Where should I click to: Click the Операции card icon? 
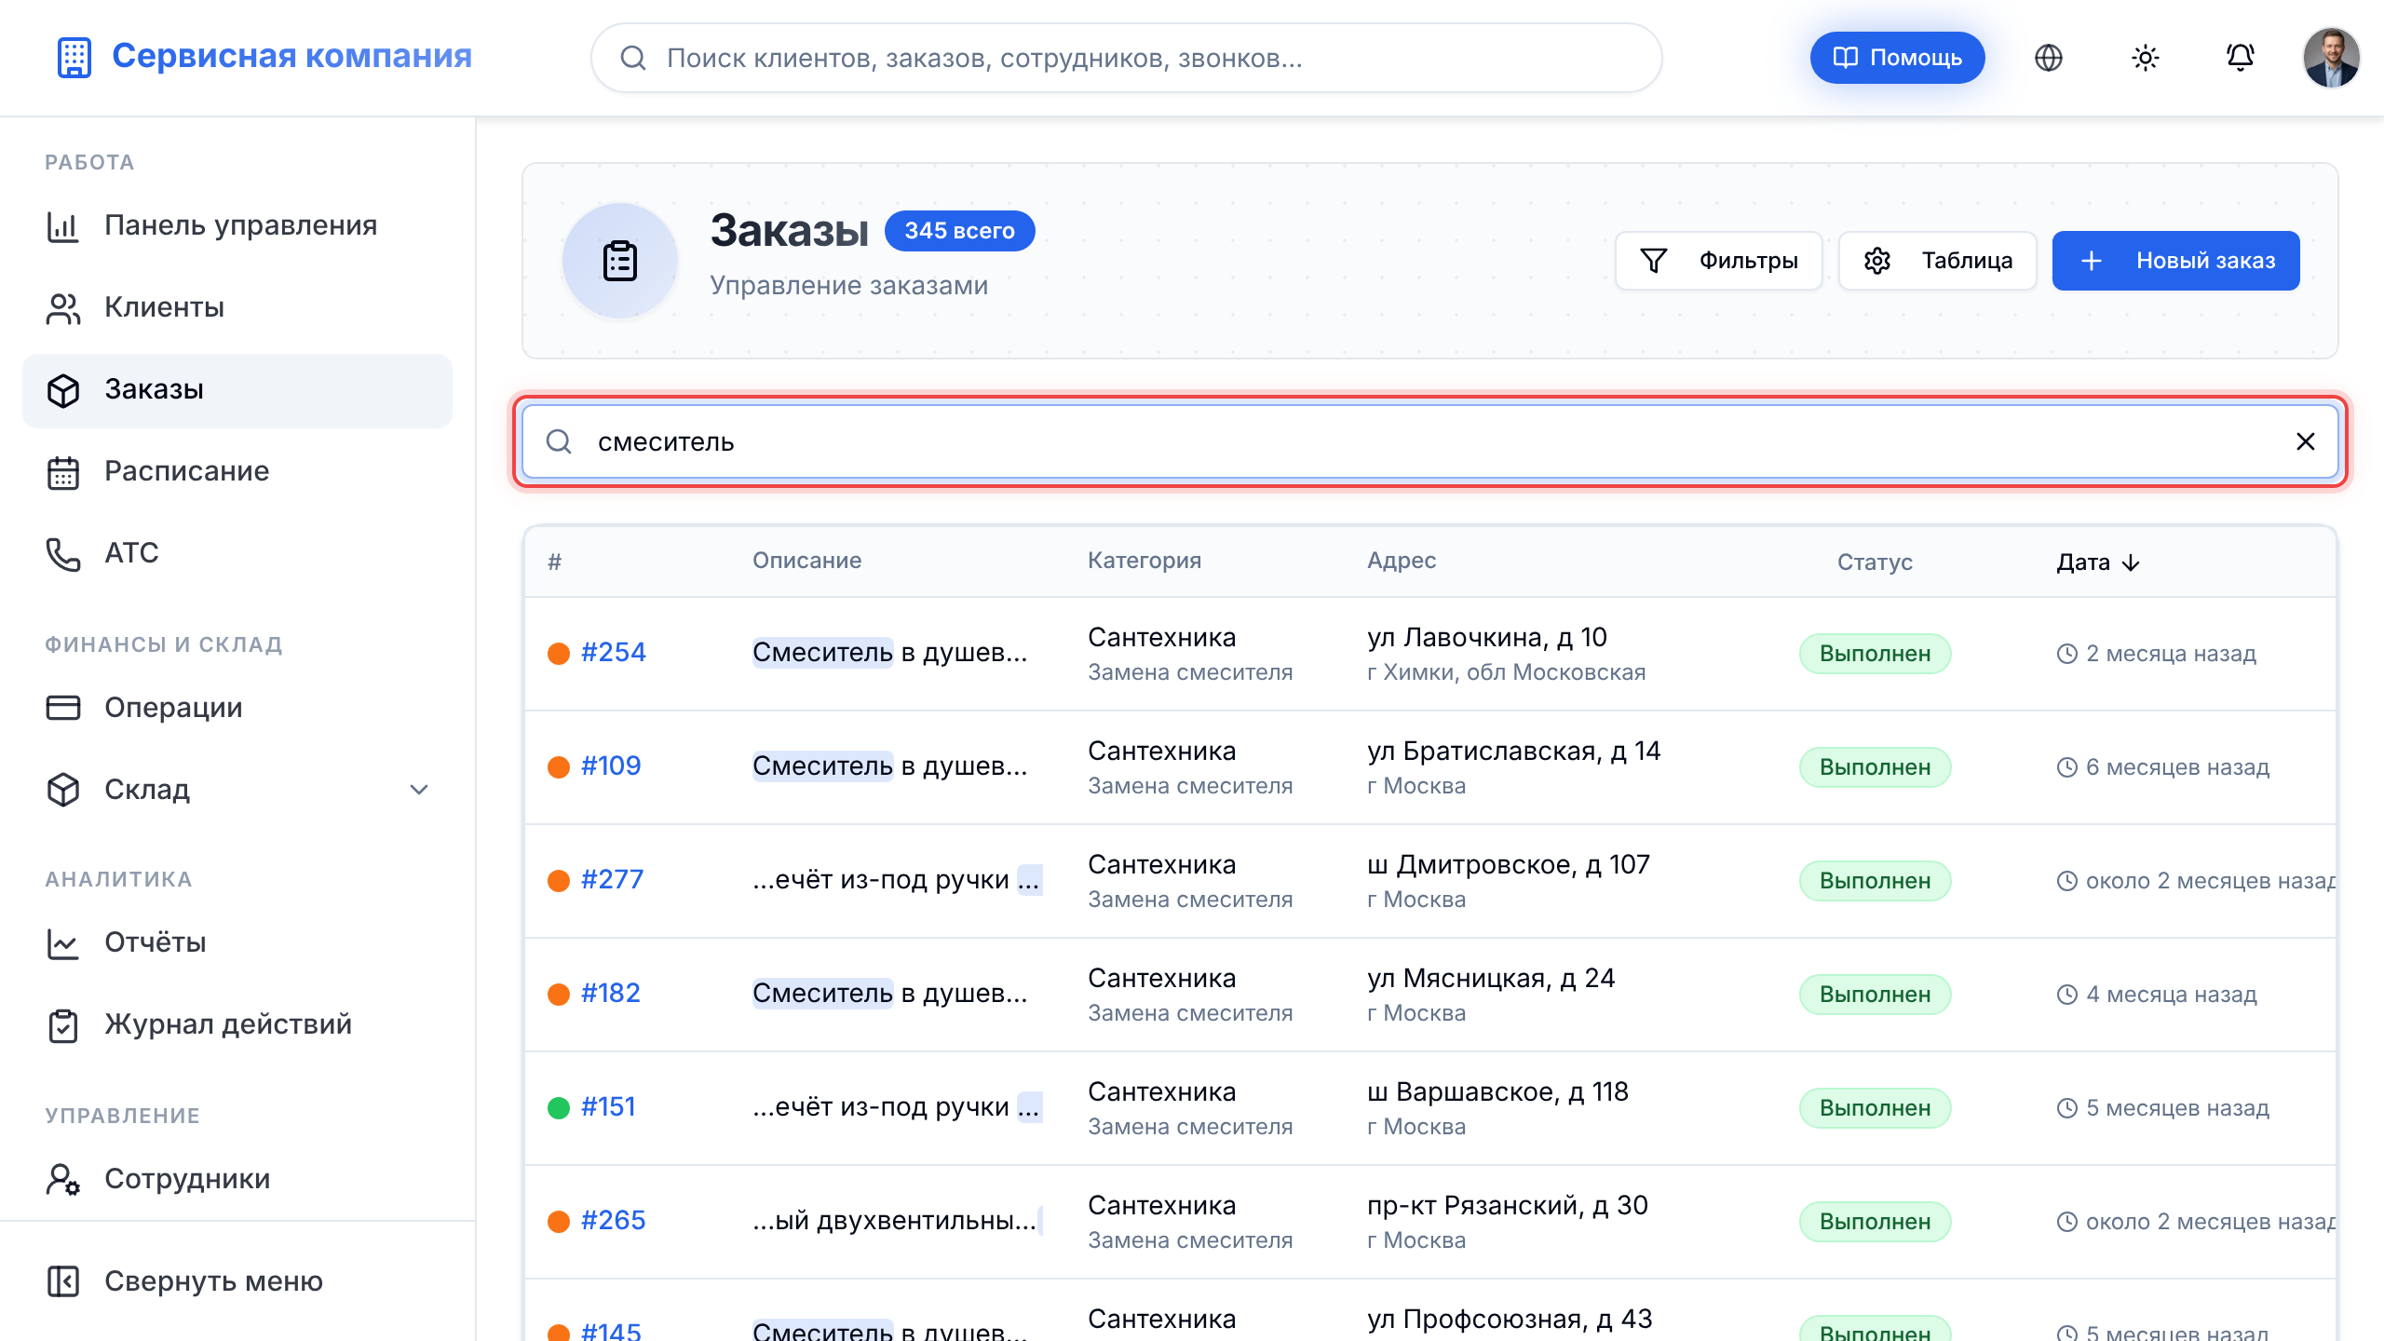point(63,708)
